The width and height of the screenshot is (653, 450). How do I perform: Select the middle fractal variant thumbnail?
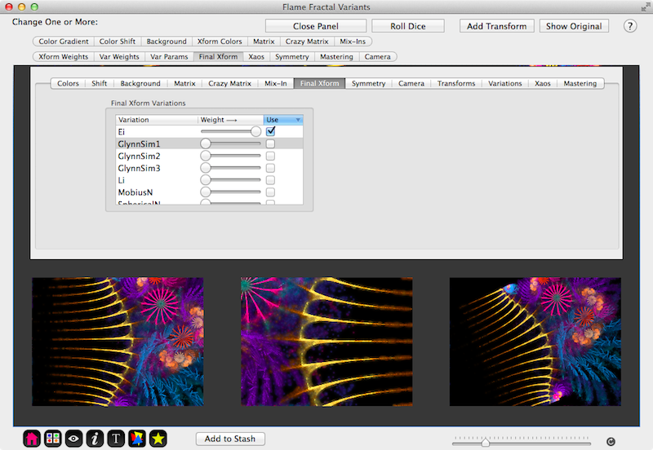(x=327, y=342)
